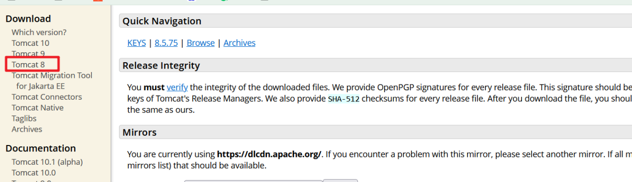View Tomcat 10.1 (alpha) documentation

point(47,162)
